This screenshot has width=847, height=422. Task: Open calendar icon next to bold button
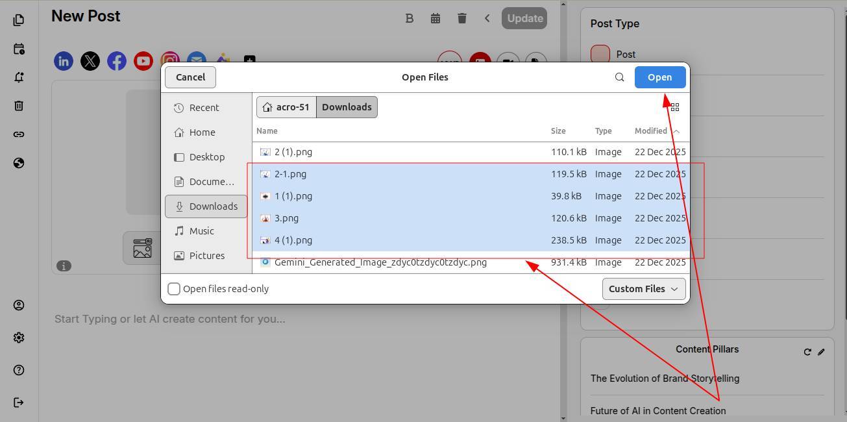436,18
